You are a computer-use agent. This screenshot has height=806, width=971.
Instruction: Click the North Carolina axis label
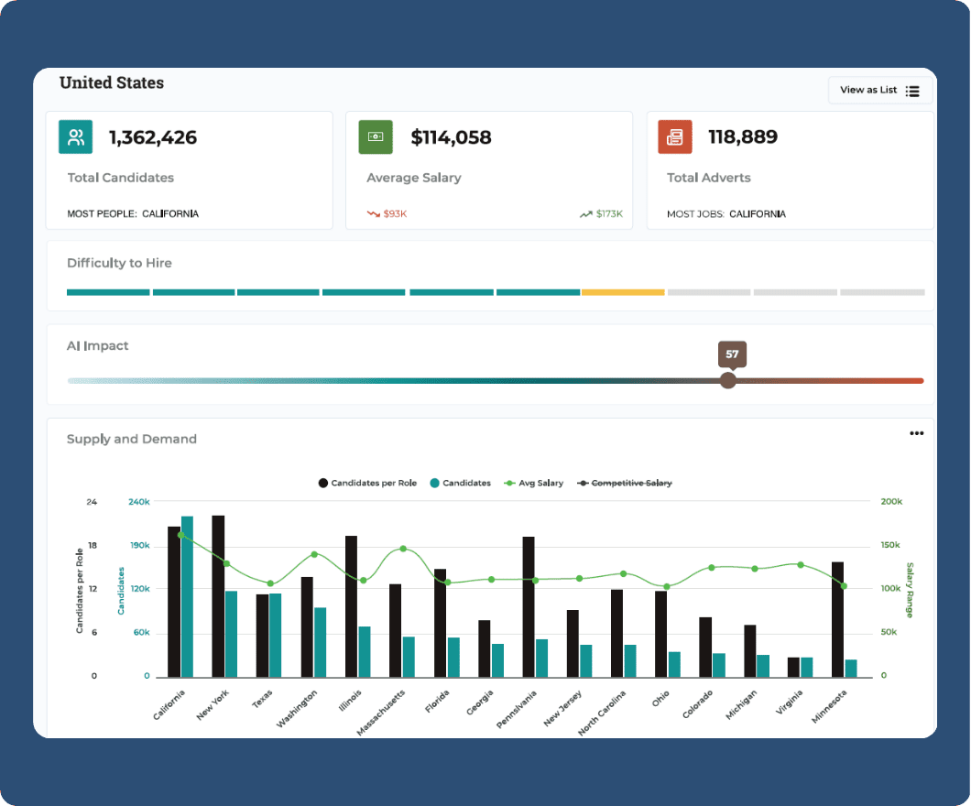pyautogui.click(x=602, y=713)
